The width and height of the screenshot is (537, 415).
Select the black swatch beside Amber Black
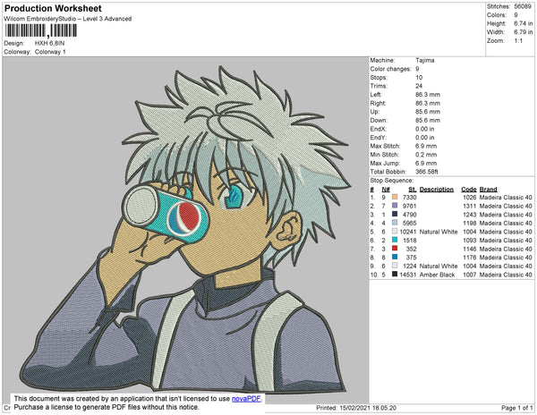tap(395, 275)
